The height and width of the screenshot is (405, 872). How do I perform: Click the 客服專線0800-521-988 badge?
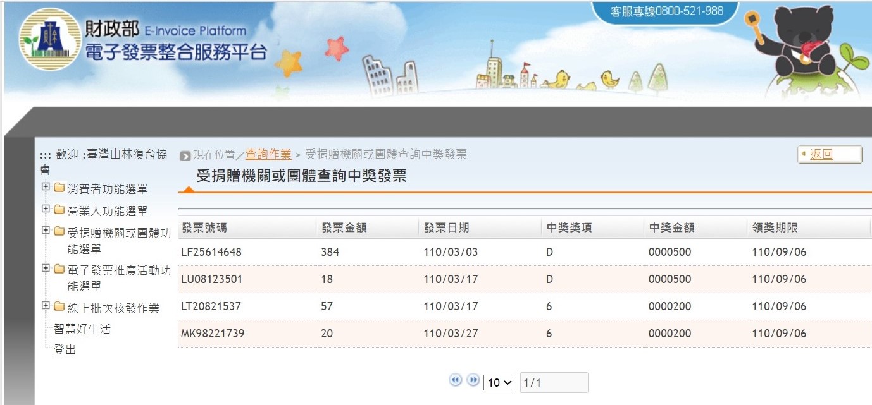(x=666, y=11)
